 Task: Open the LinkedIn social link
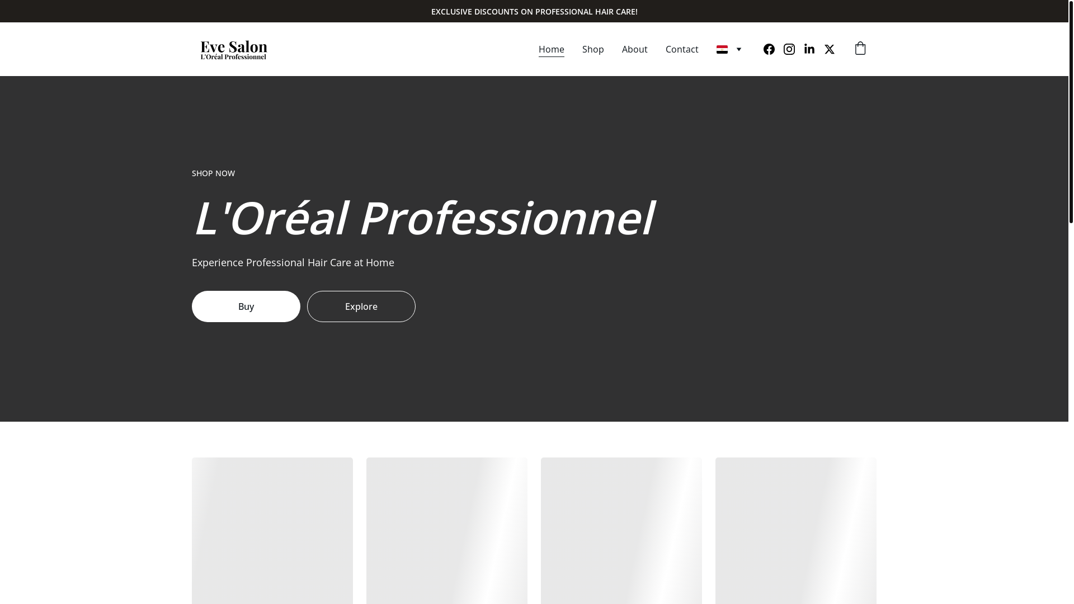click(809, 49)
